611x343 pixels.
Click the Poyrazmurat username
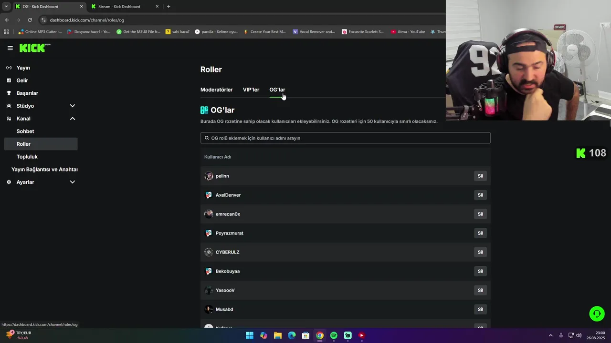pos(230,233)
